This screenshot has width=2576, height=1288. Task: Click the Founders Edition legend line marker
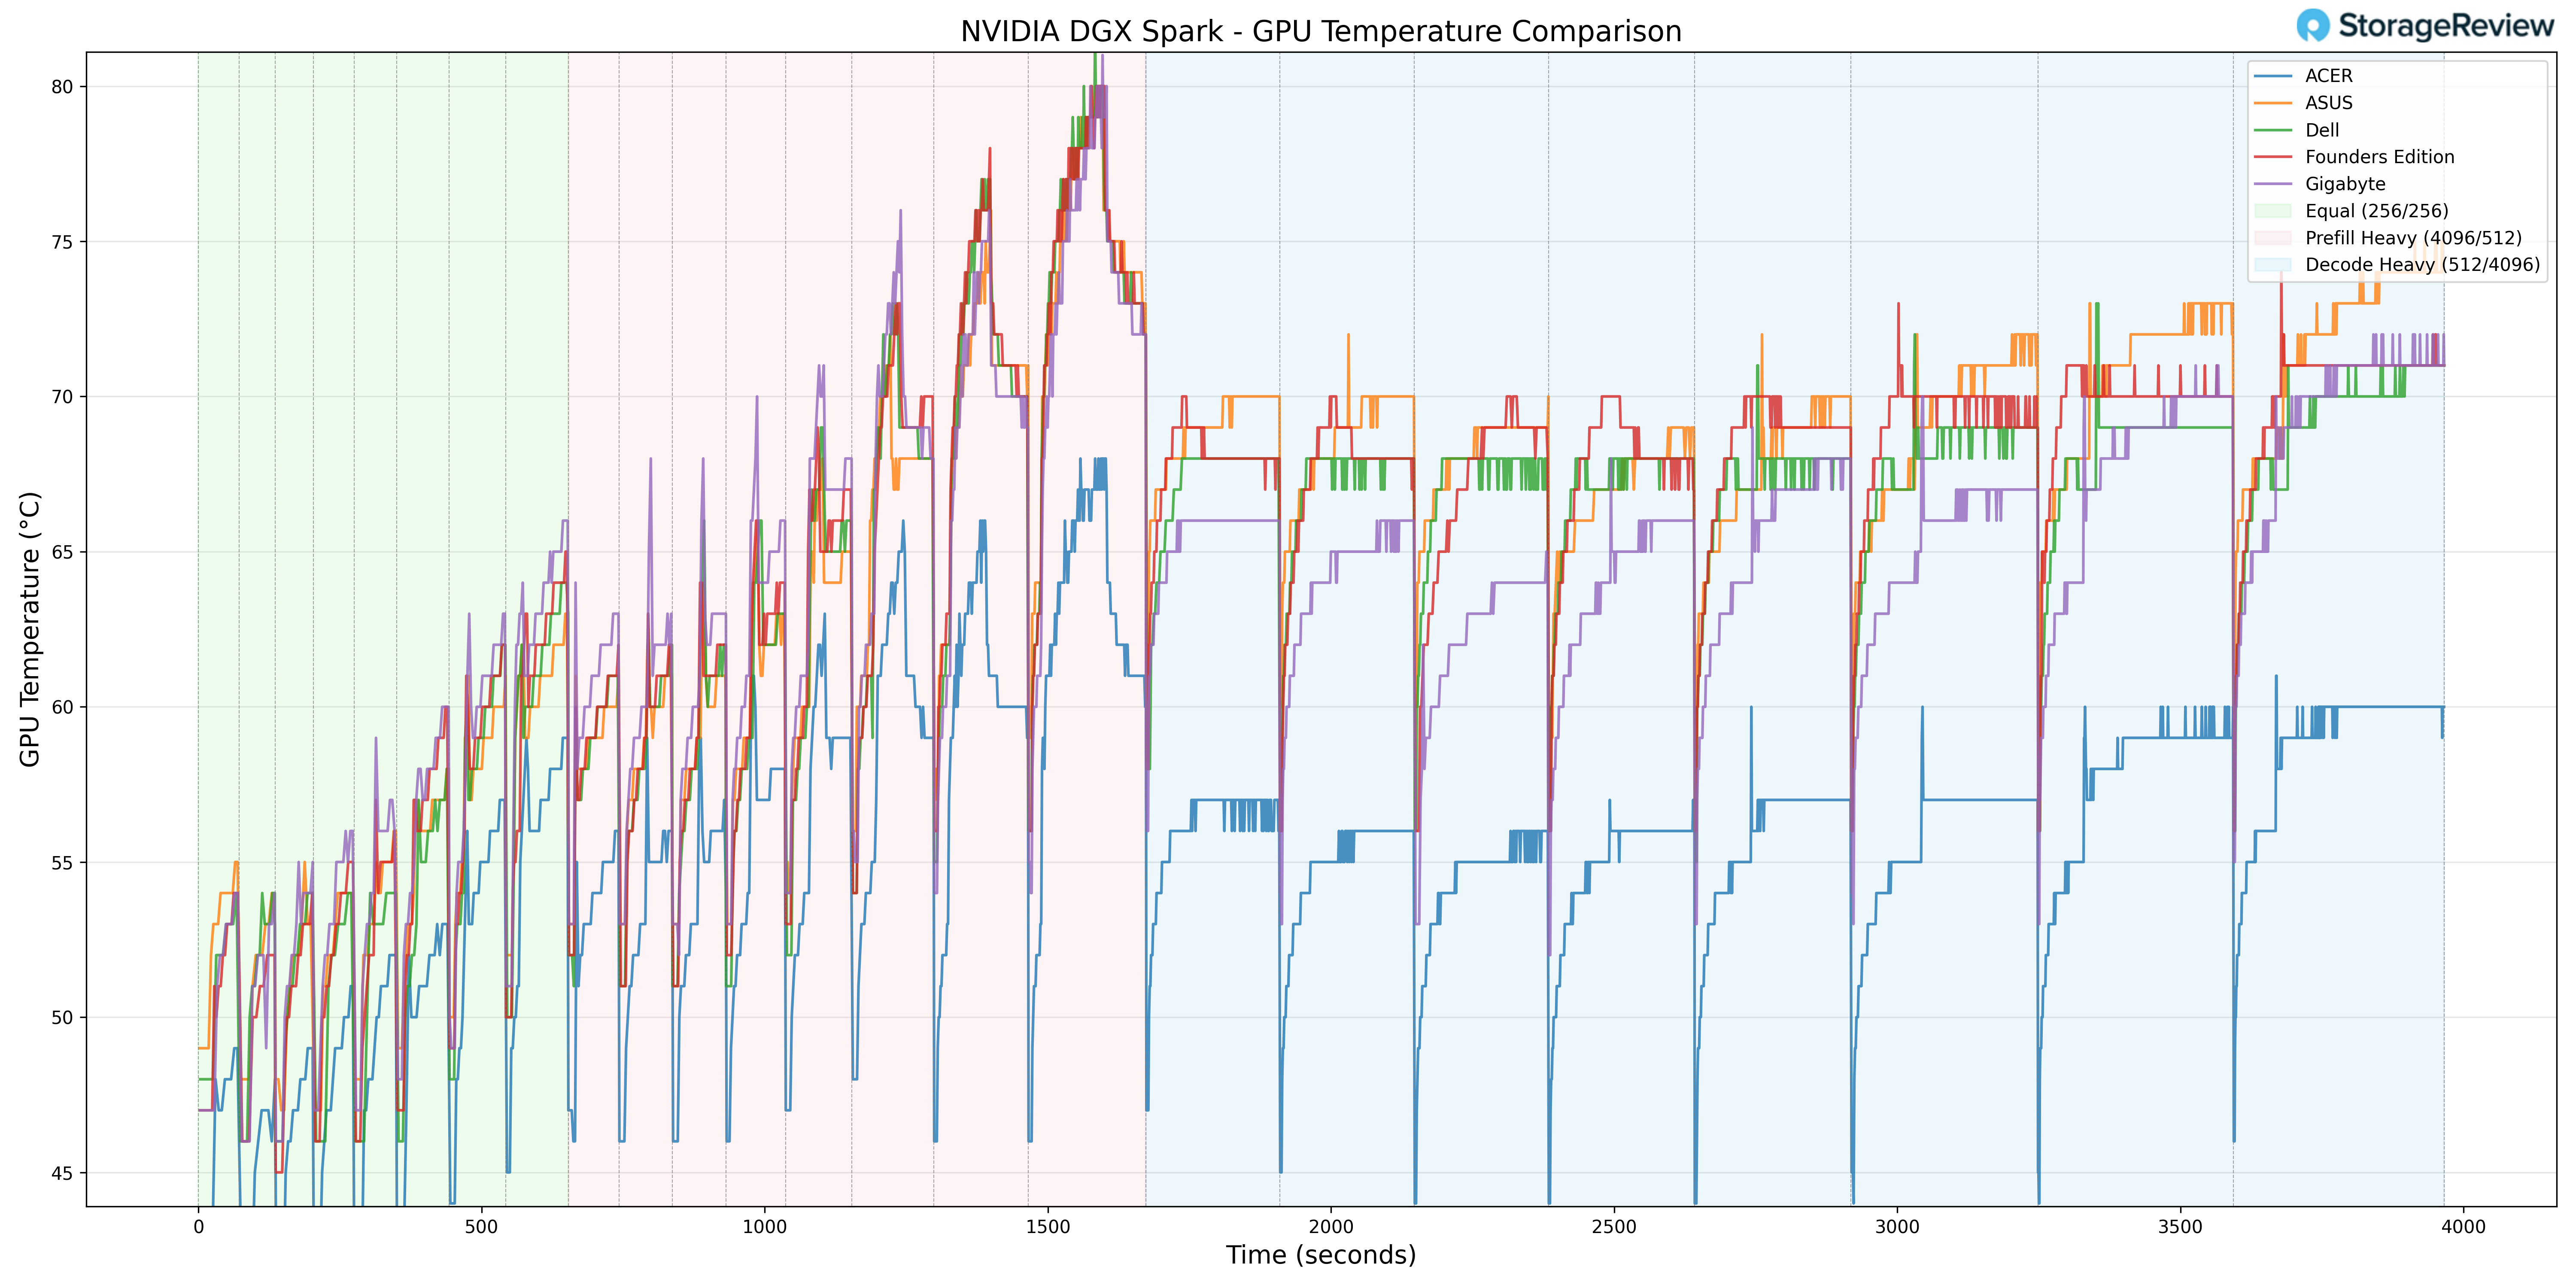2273,157
